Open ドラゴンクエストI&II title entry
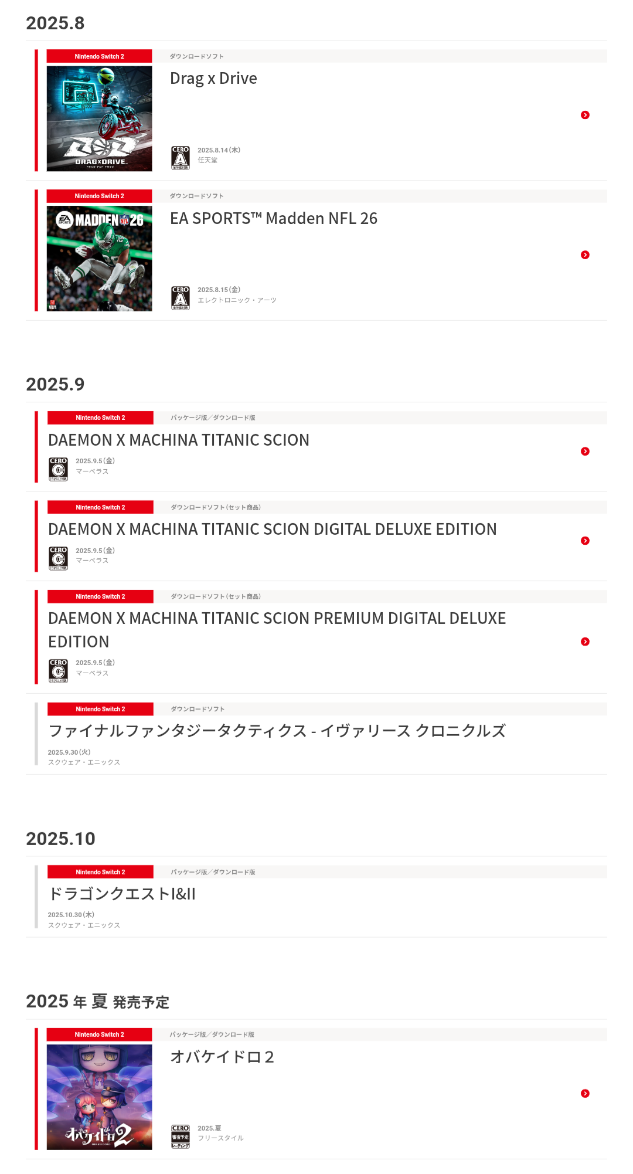This screenshot has height=1174, width=633. (x=122, y=894)
